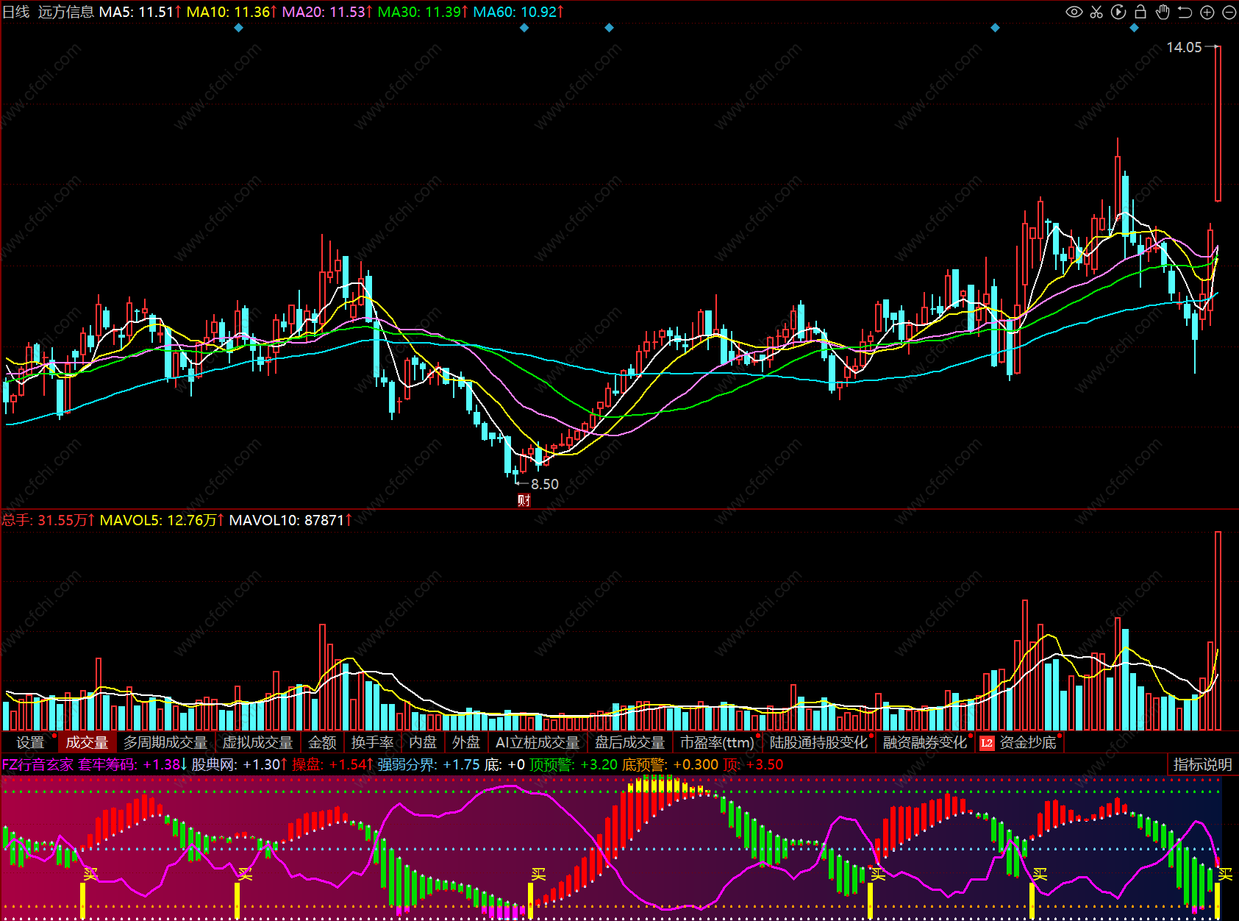Click the 指标说明 button
This screenshot has height=921, width=1239.
pyautogui.click(x=1202, y=764)
